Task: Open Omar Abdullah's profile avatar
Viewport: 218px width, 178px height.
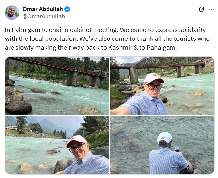Action: click(12, 13)
